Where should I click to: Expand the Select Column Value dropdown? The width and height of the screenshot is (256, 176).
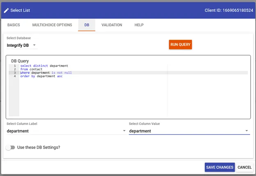[189, 131]
